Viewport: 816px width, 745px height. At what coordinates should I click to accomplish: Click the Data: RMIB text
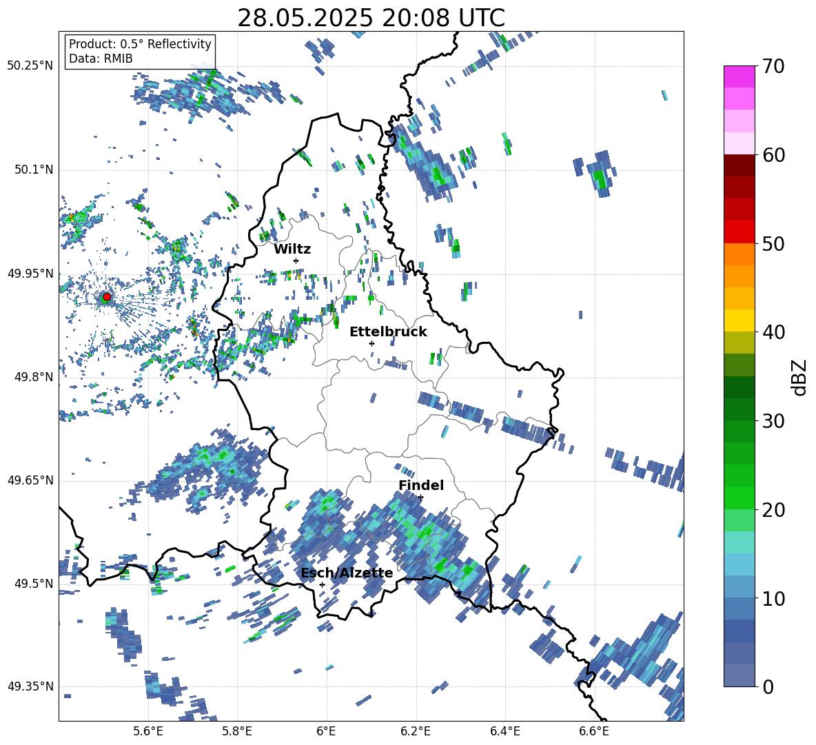(x=101, y=59)
